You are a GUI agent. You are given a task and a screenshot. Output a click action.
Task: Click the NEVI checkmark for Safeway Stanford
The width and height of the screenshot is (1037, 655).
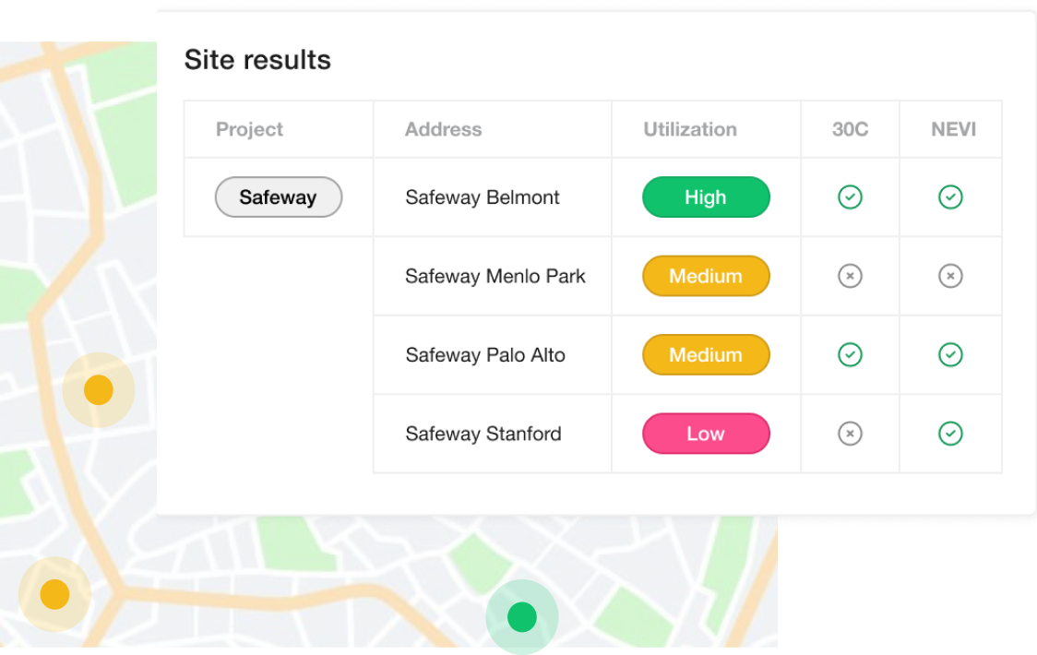(950, 434)
